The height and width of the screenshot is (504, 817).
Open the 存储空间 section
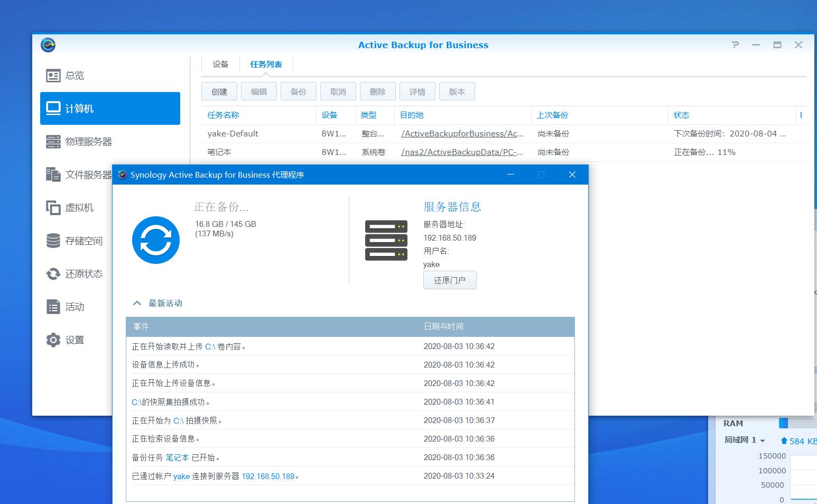tap(83, 241)
